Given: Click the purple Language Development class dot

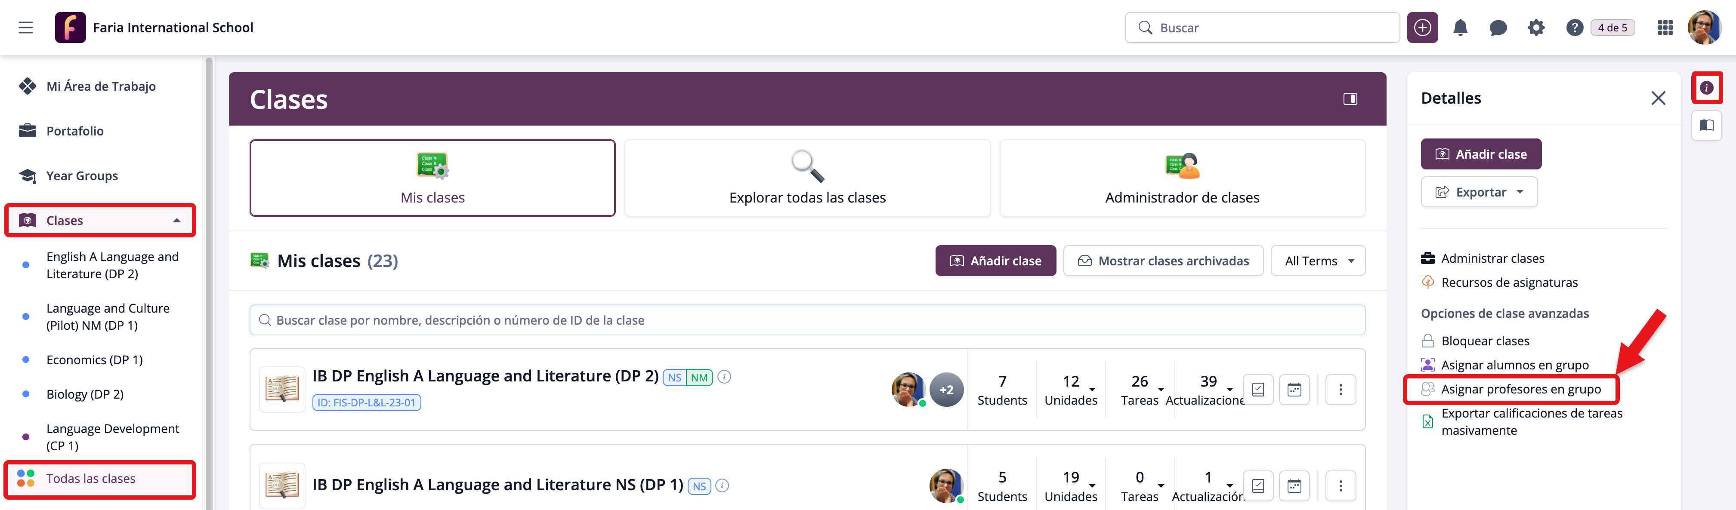Looking at the screenshot, I should click(x=26, y=436).
